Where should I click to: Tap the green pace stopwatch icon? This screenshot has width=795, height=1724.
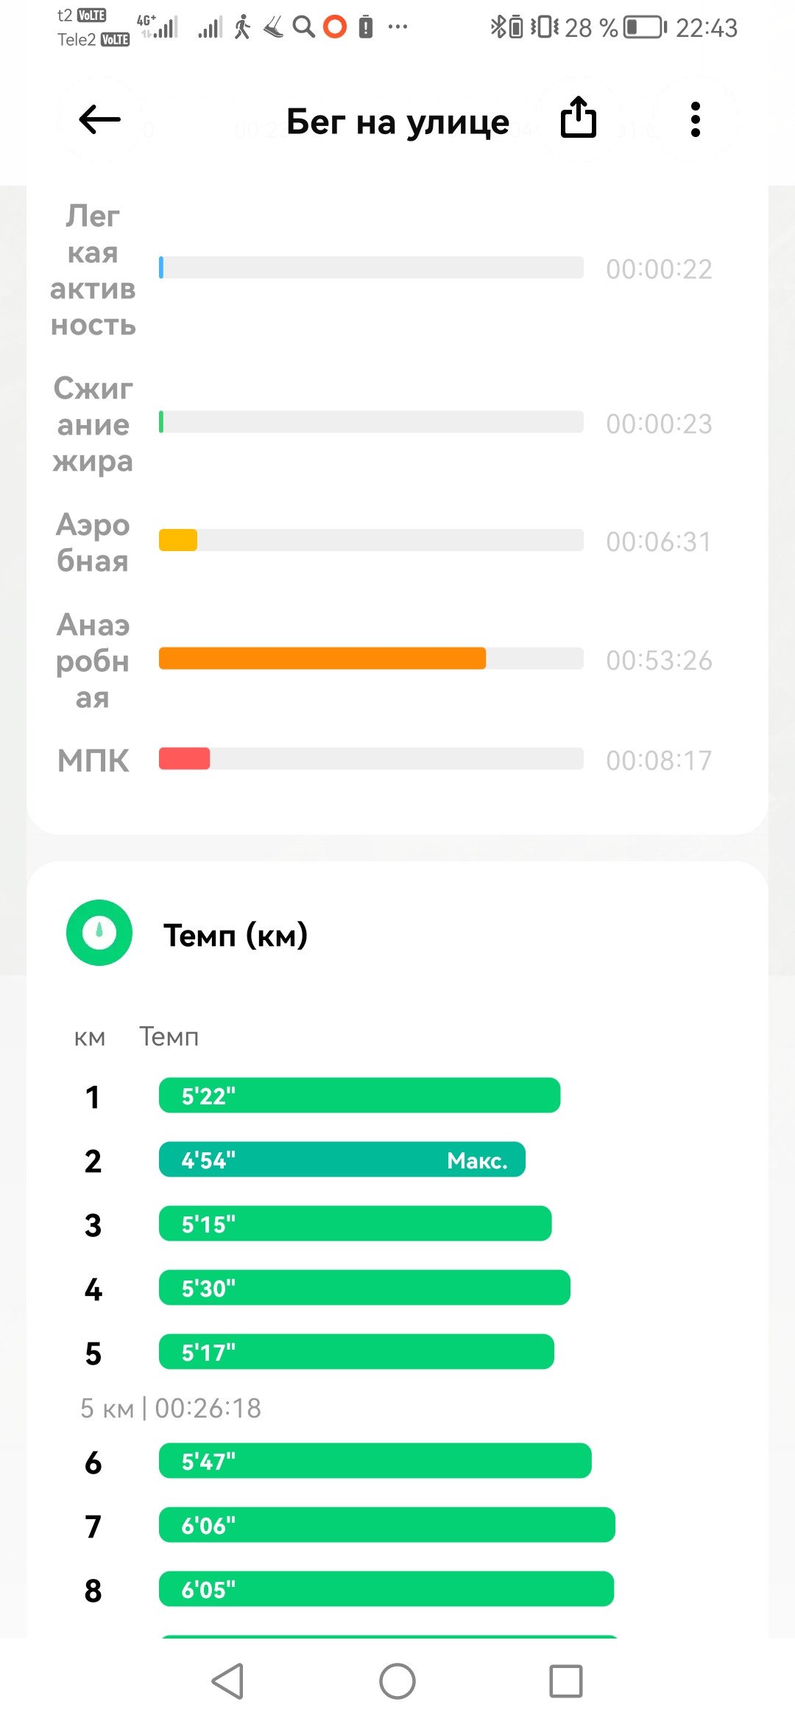click(x=99, y=933)
